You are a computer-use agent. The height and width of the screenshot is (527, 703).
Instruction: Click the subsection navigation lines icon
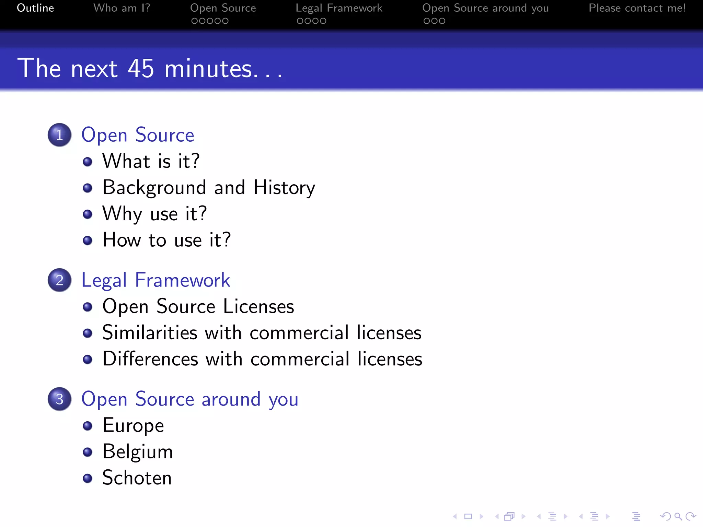point(552,516)
